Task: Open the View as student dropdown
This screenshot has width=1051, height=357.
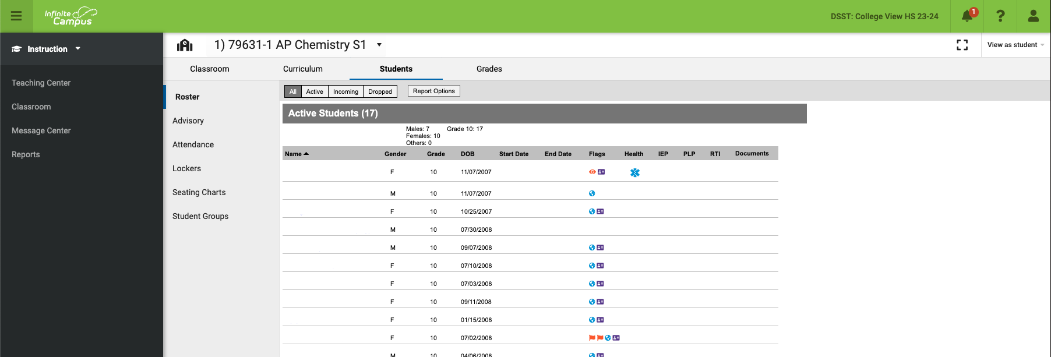Action: pos(1015,45)
